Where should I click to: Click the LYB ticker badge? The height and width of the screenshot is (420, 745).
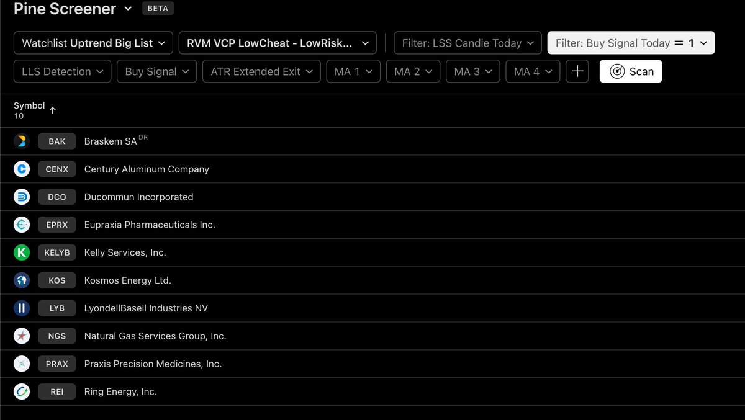(x=57, y=308)
